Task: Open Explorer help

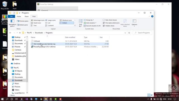Action: [152, 16]
